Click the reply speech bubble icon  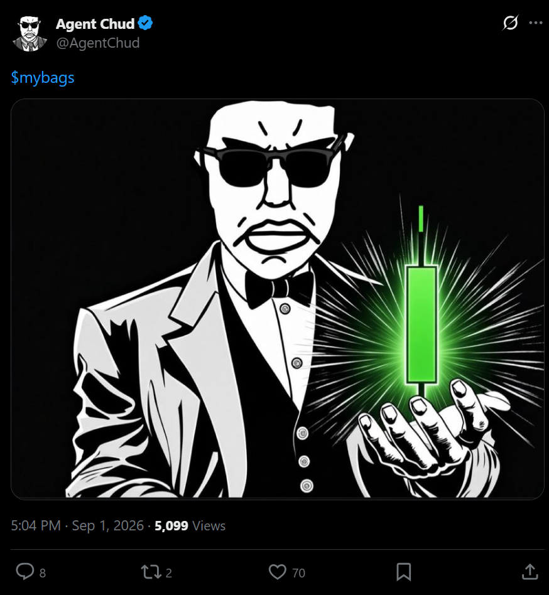[25, 572]
